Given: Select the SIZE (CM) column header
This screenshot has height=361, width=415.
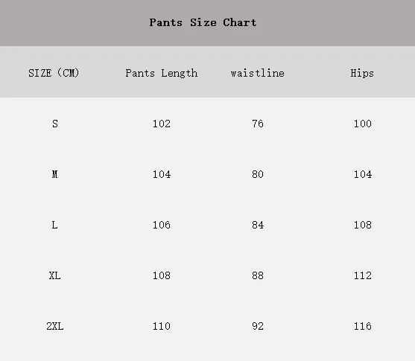Looking at the screenshot, I should pos(54,73).
